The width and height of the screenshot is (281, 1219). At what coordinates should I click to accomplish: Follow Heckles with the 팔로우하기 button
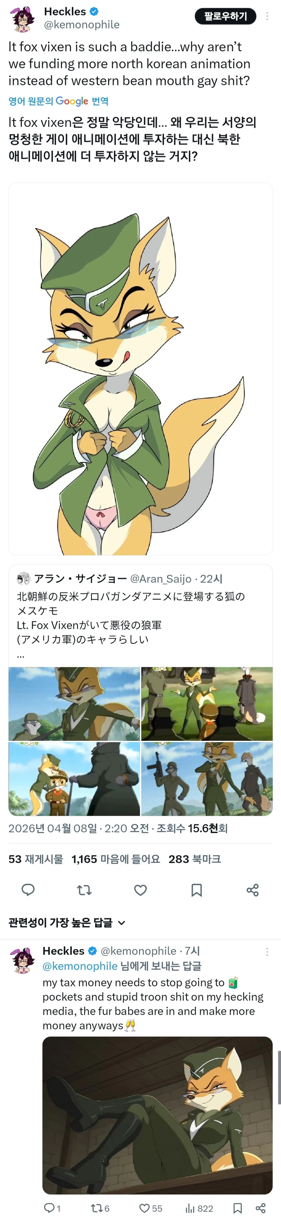226,16
